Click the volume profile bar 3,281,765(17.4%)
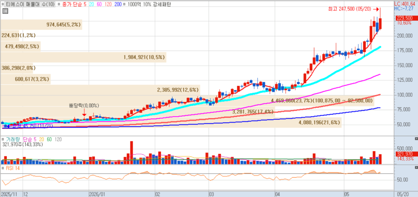418x197 pixels. 138,112
